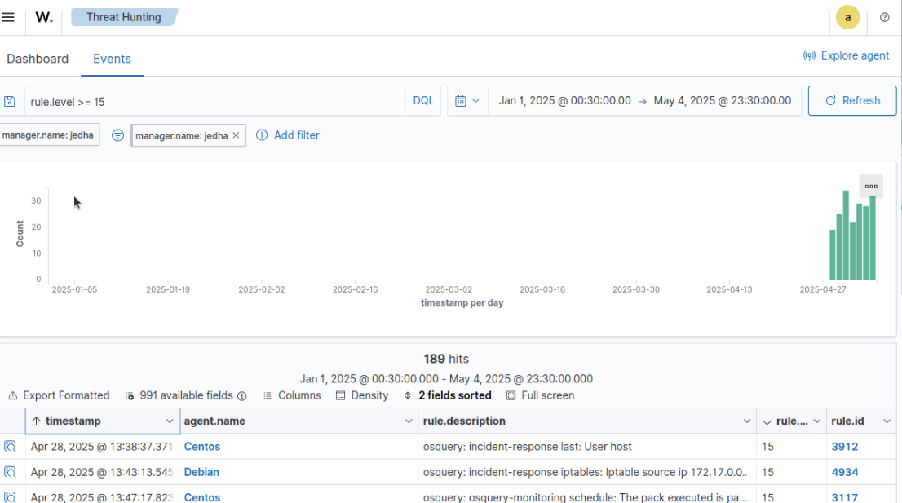Click the available fields info icon
Screen dimensions: 902x503
[x=242, y=396]
